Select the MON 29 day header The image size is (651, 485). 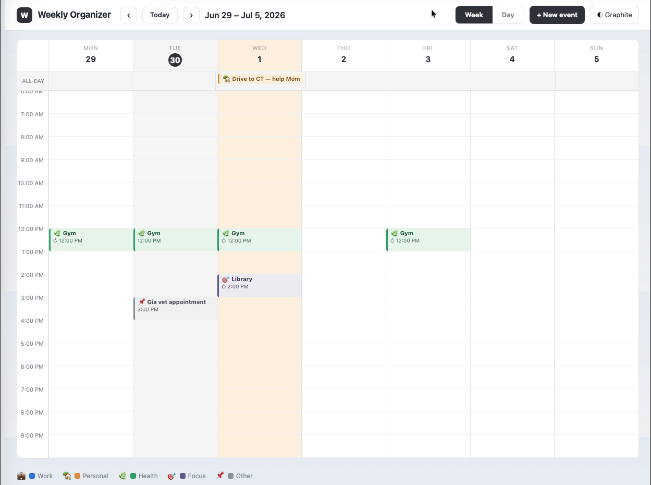(91, 55)
